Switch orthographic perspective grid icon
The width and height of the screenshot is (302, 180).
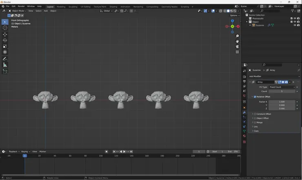(x=237, y=52)
